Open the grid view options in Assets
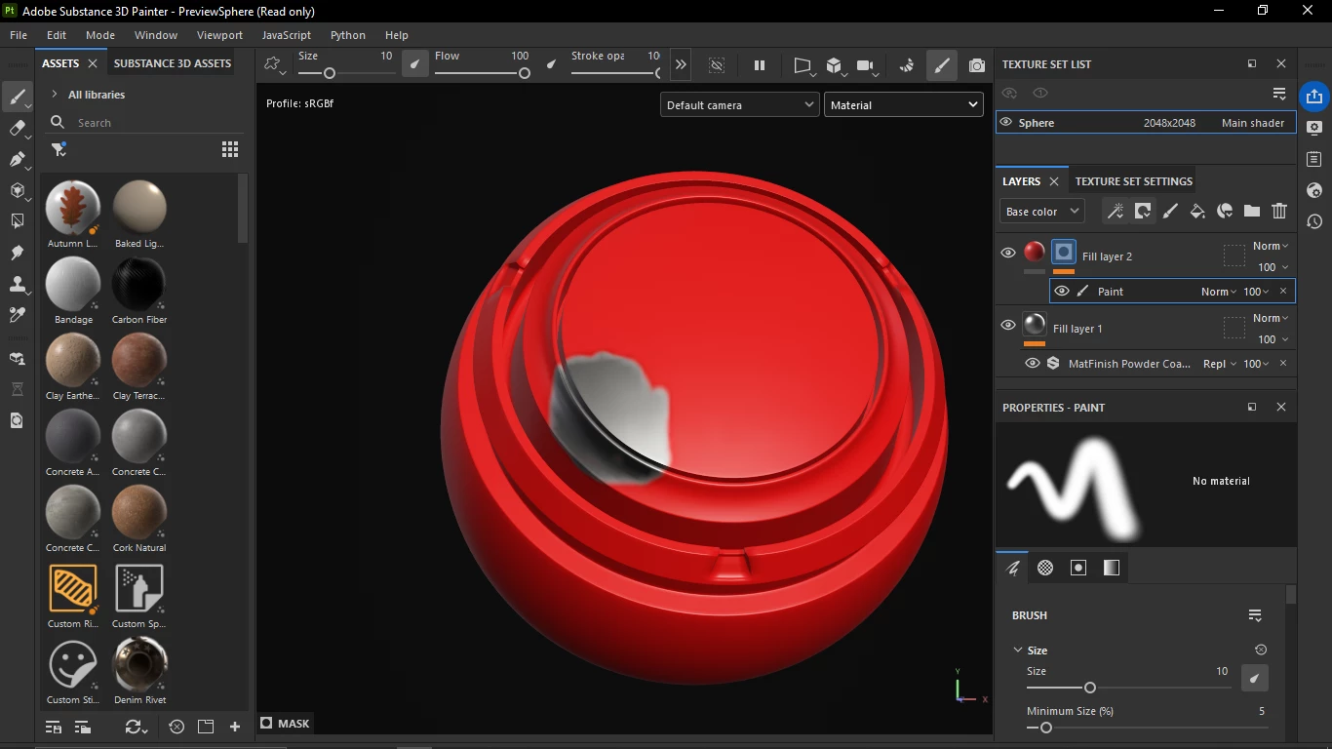Screen dimensions: 1332x749 pyautogui.click(x=230, y=149)
